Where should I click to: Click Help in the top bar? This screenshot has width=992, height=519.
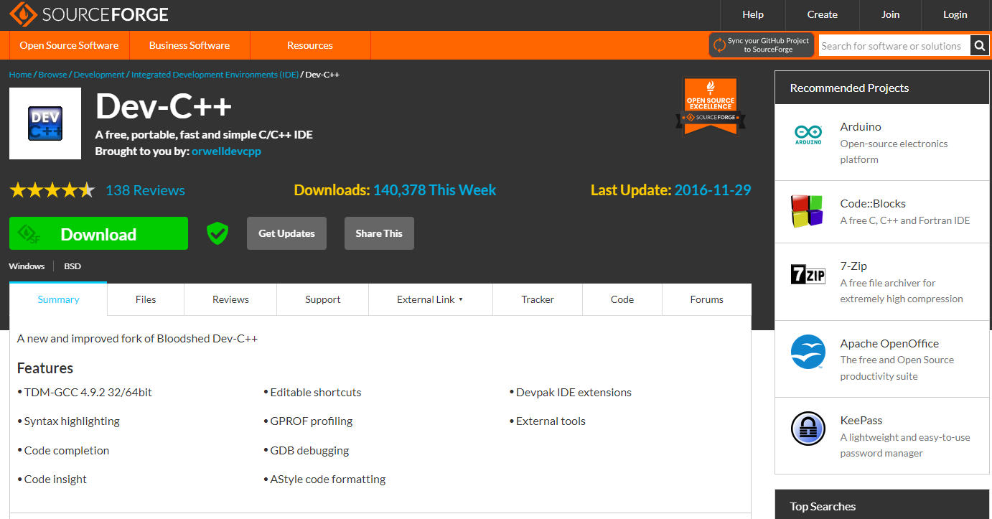click(753, 14)
